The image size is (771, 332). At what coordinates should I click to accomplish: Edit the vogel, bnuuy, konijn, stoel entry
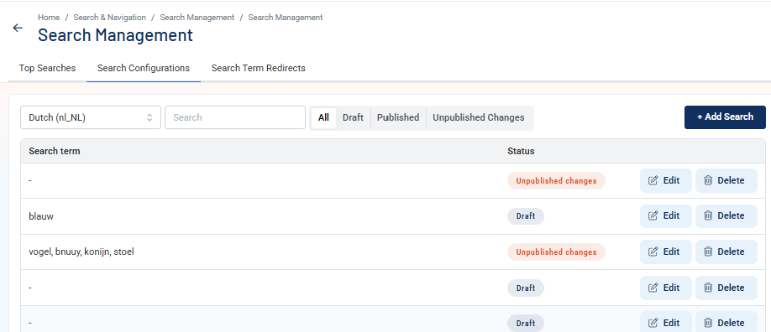point(665,252)
